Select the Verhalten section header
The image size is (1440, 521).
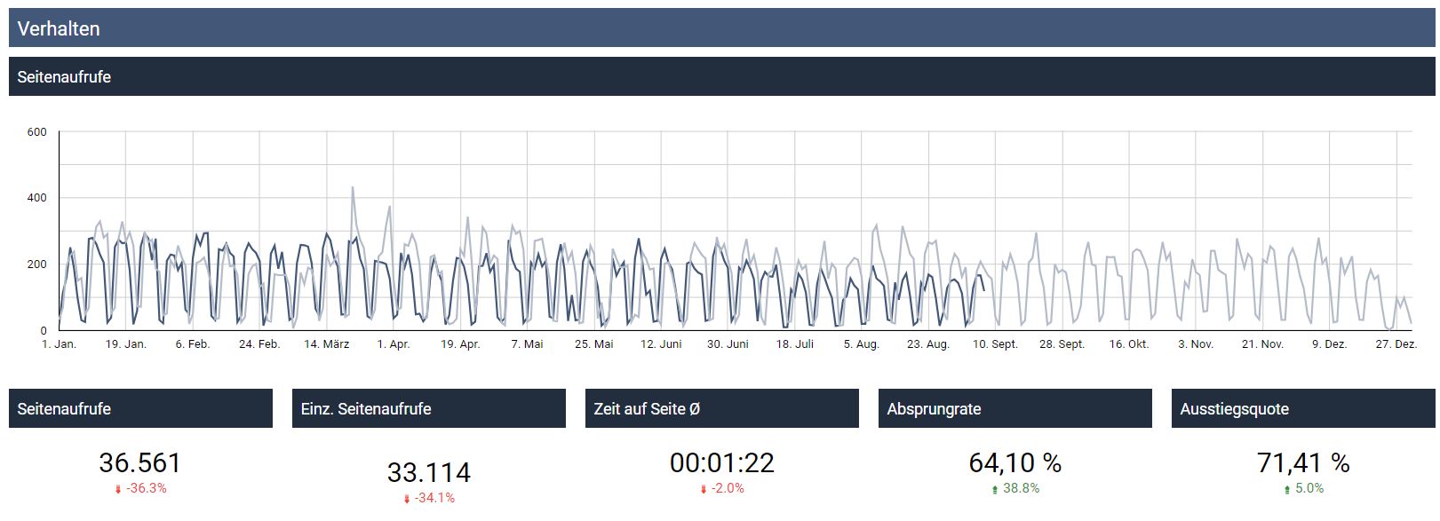[721, 28]
